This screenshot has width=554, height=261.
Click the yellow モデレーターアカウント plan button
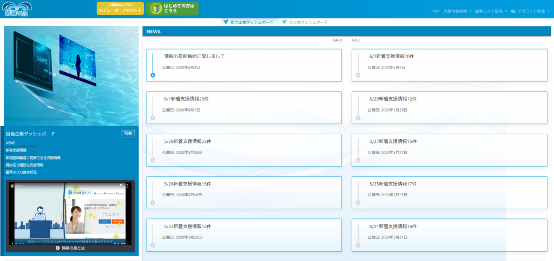pos(120,8)
